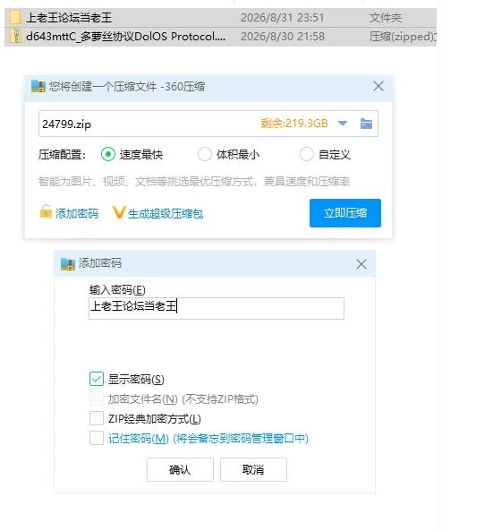Click the disabled 加密文件名(N) checkbox
493x531 pixels.
click(x=97, y=398)
